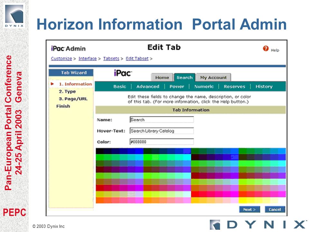Click the PEPC label
Viewport: 309px width, 232px height.
pos(14,212)
